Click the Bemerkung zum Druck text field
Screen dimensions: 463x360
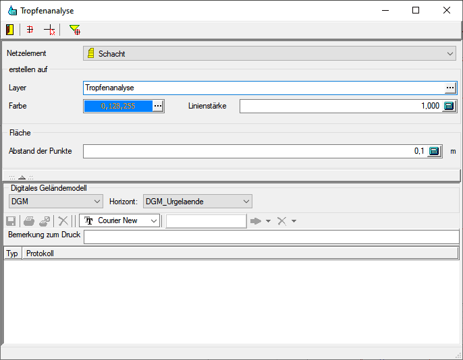pyautogui.click(x=271, y=236)
